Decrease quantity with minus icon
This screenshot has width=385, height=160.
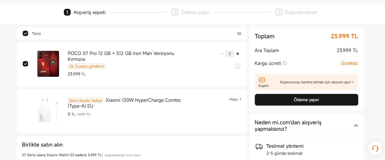[222, 54]
